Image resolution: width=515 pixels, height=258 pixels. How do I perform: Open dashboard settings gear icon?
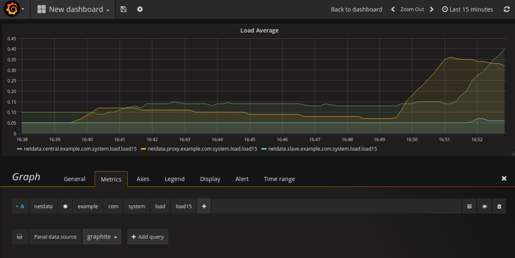(x=140, y=9)
